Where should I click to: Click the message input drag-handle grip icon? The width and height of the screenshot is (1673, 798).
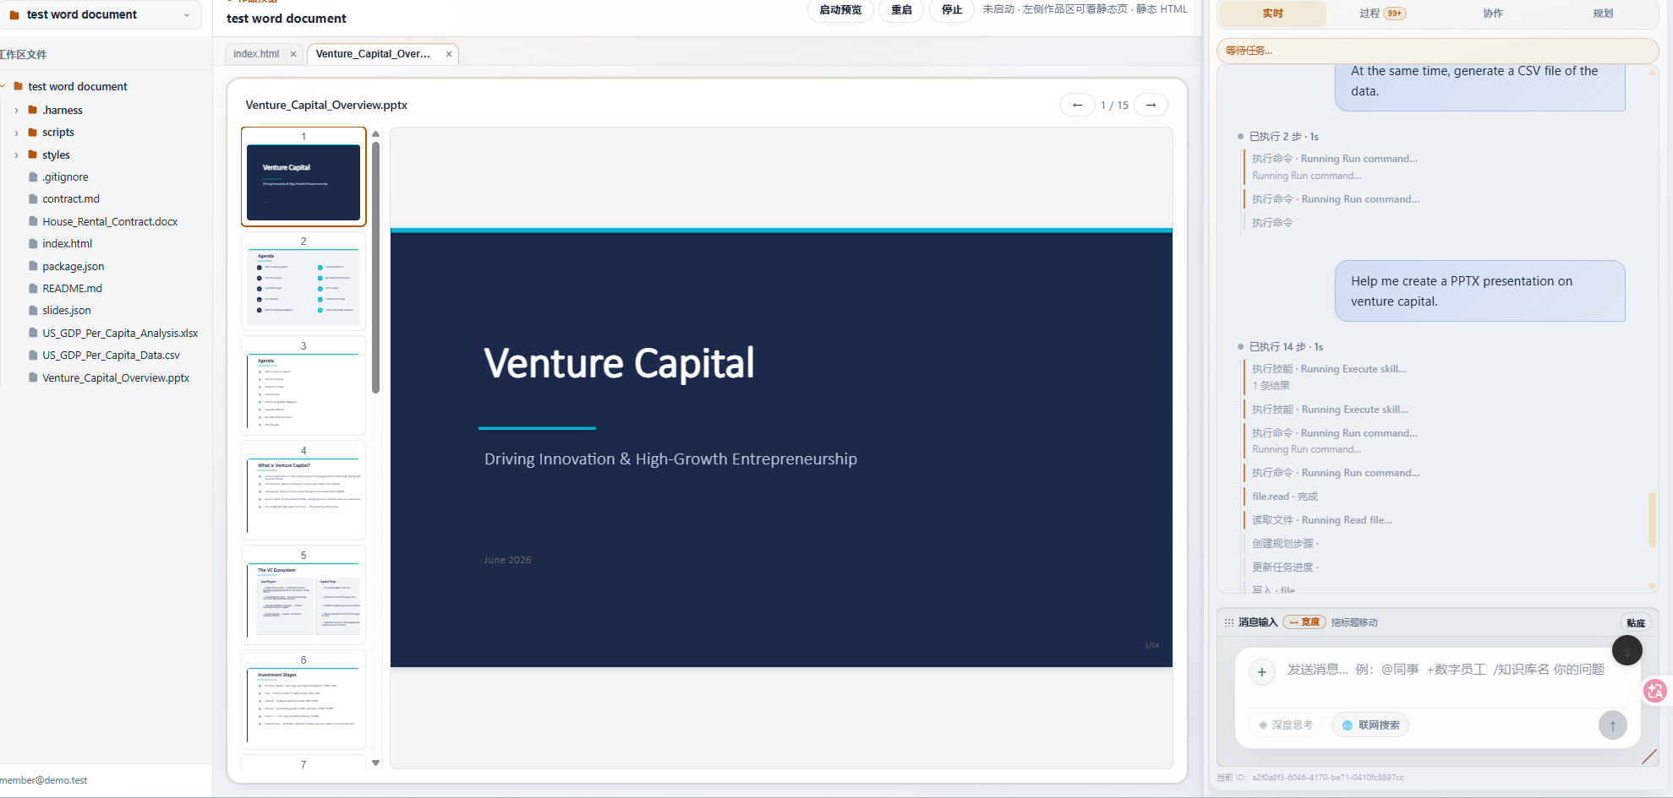(x=1228, y=622)
